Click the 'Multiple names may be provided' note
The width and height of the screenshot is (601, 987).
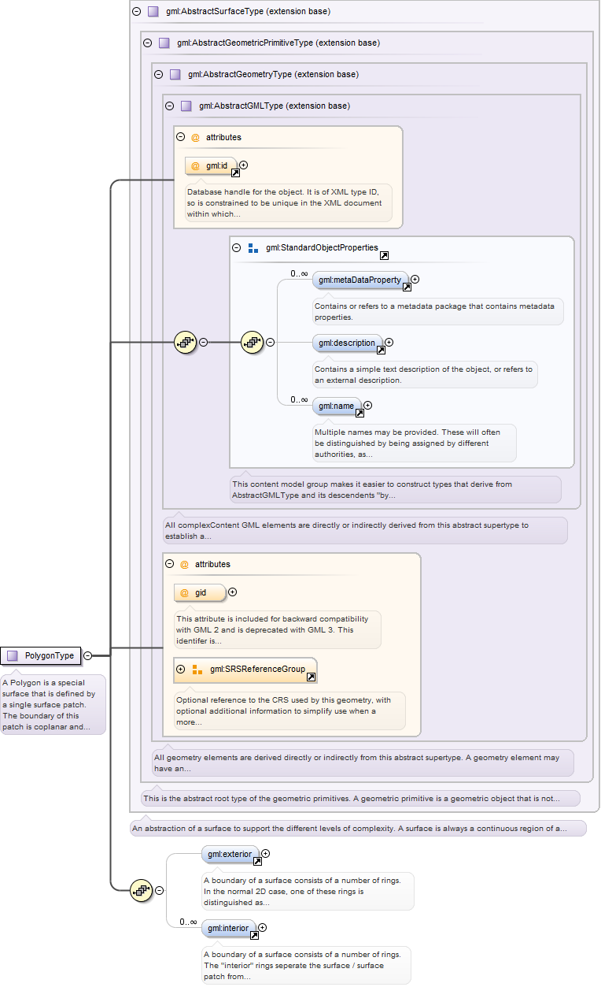click(414, 443)
